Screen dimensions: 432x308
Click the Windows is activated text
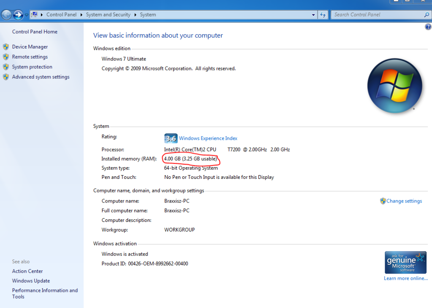125,254
